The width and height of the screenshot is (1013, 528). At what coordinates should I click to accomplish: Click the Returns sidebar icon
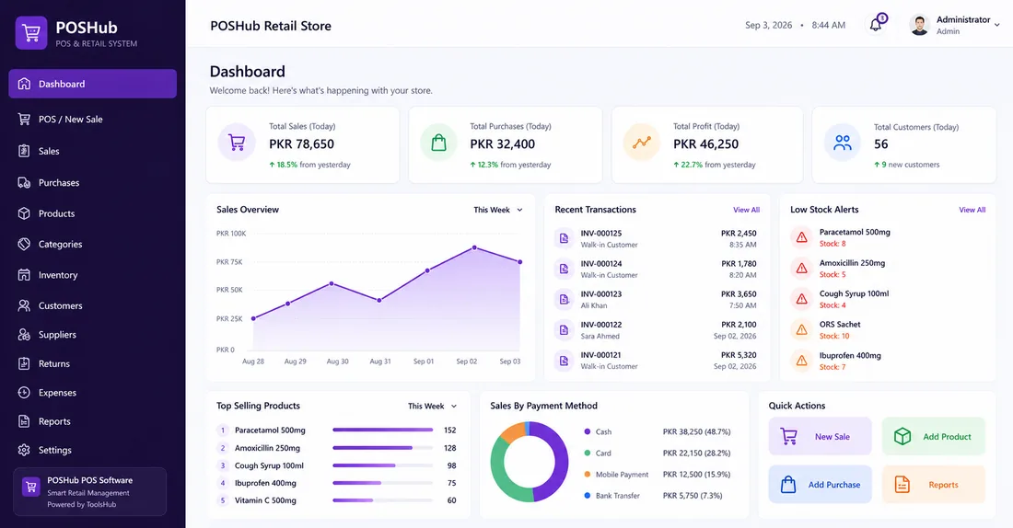coord(24,363)
